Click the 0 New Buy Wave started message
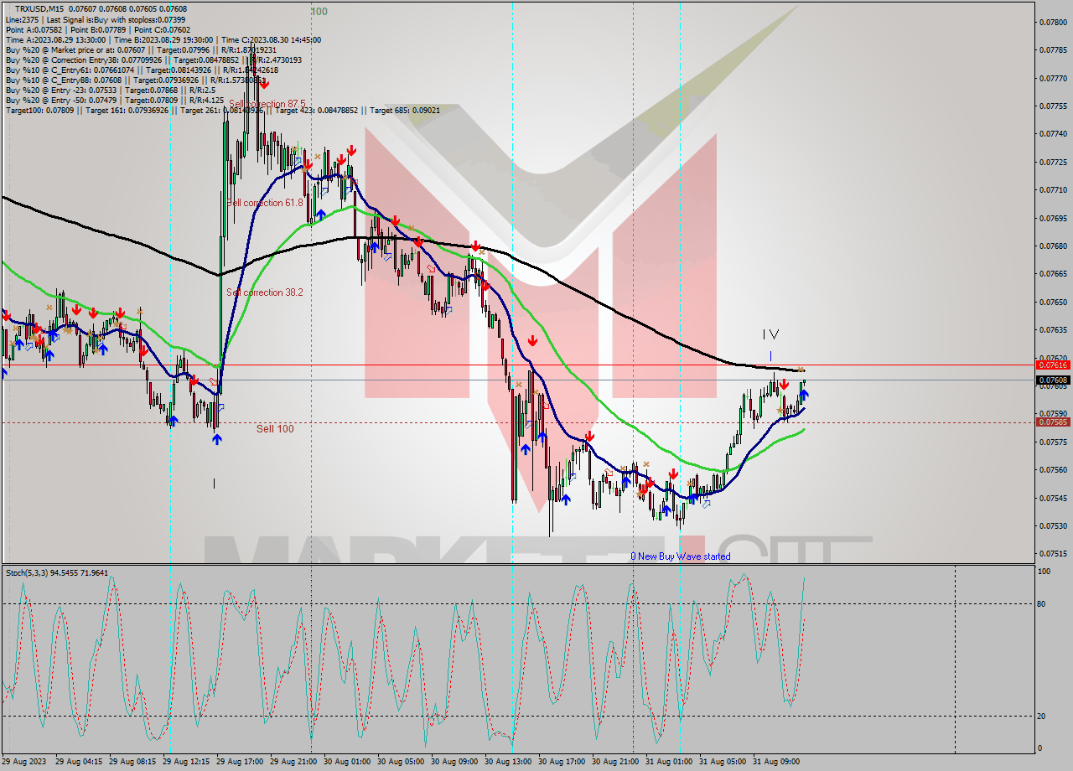The image size is (1073, 771). (681, 556)
